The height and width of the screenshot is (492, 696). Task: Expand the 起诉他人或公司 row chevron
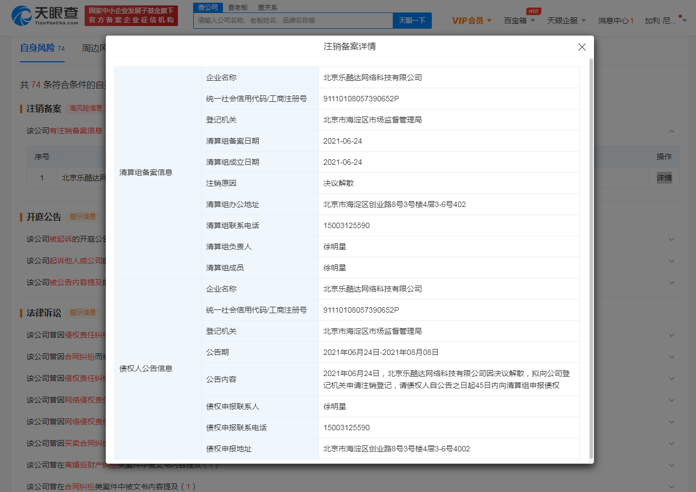point(672,261)
